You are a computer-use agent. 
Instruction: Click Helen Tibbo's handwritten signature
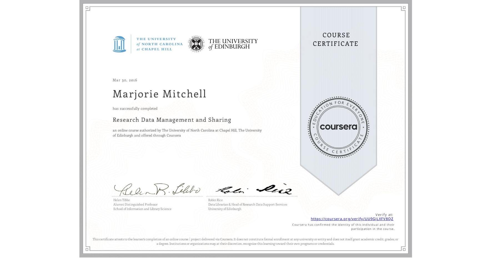(x=157, y=189)
